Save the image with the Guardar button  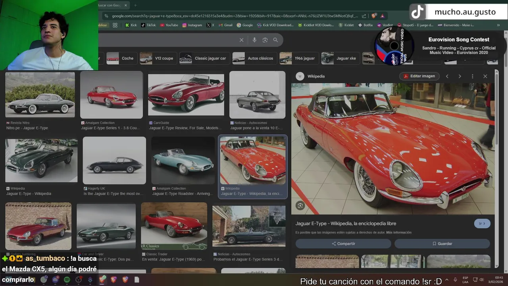pyautogui.click(x=442, y=243)
